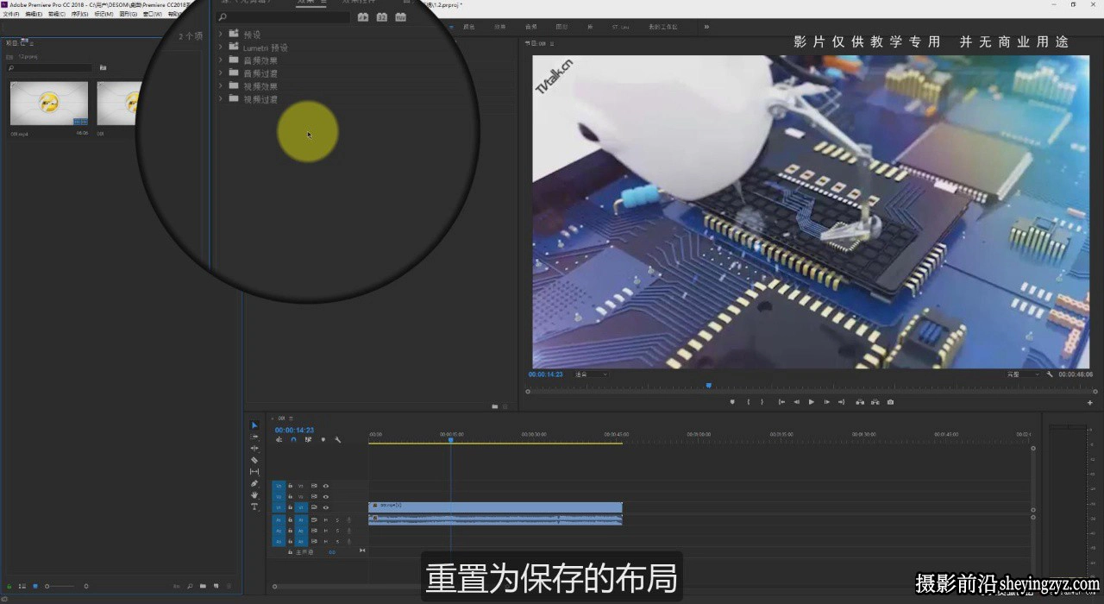Toggle V2 track output eye
Image resolution: width=1104 pixels, height=604 pixels.
(326, 497)
